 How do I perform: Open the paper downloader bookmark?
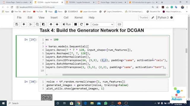pos(88,11)
